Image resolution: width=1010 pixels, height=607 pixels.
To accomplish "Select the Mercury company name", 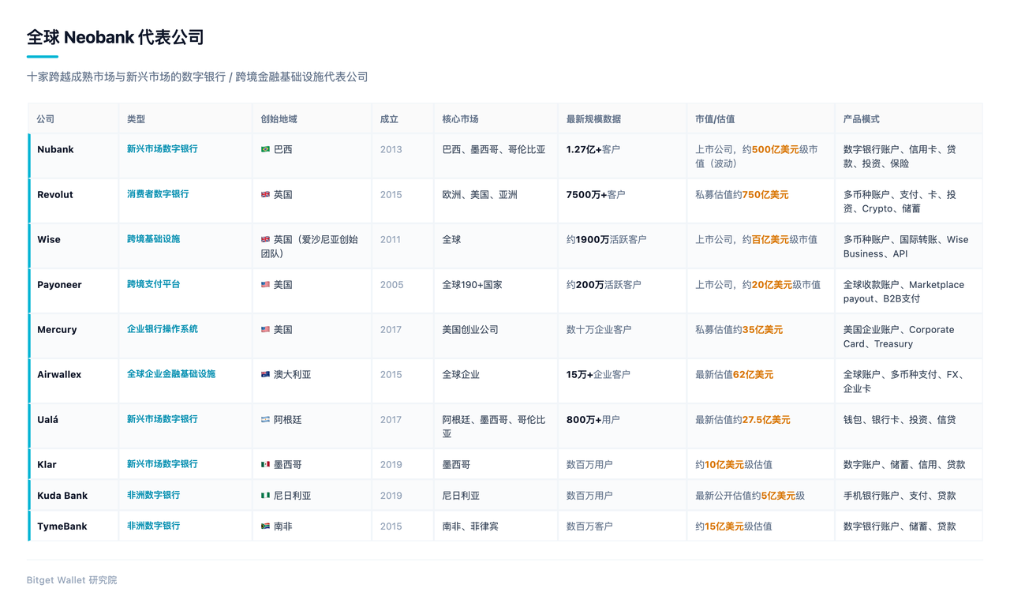I will 57,329.
